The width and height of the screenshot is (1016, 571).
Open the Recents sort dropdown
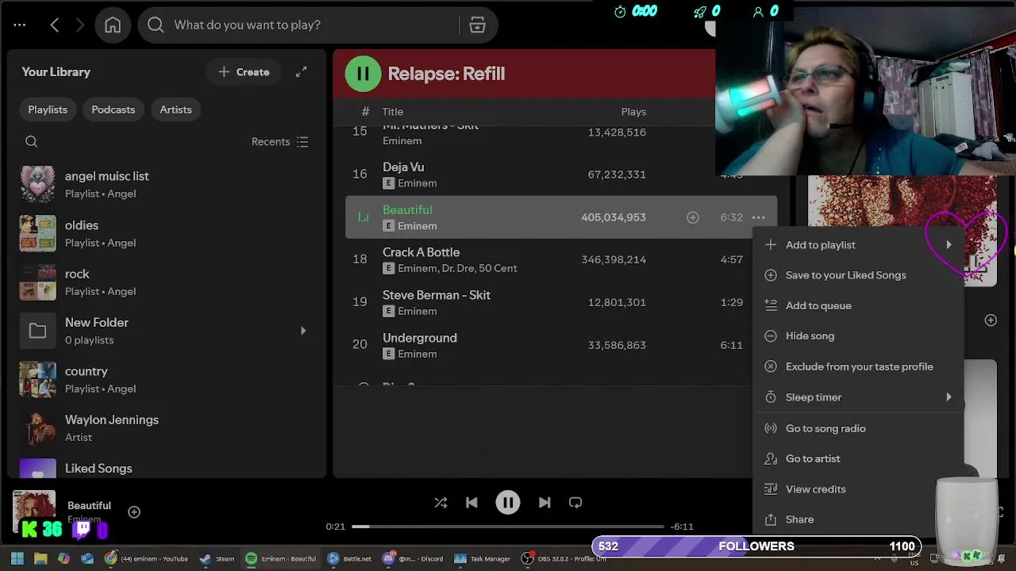coord(279,142)
